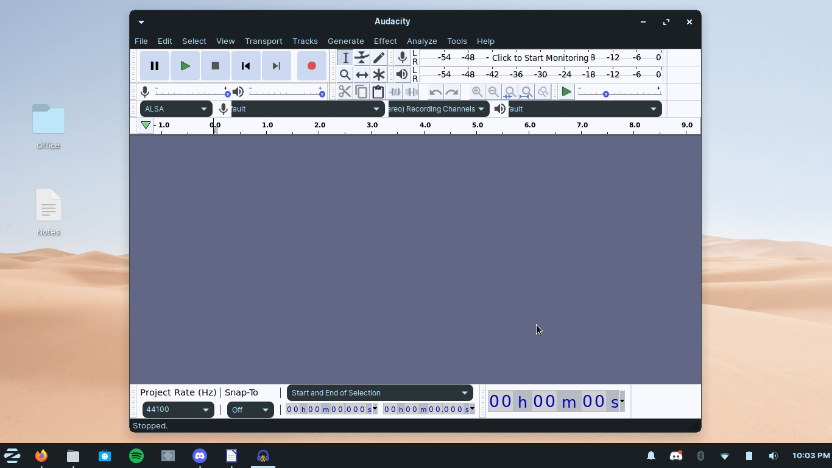Select the Envelope tool
The height and width of the screenshot is (468, 832).
(x=362, y=58)
